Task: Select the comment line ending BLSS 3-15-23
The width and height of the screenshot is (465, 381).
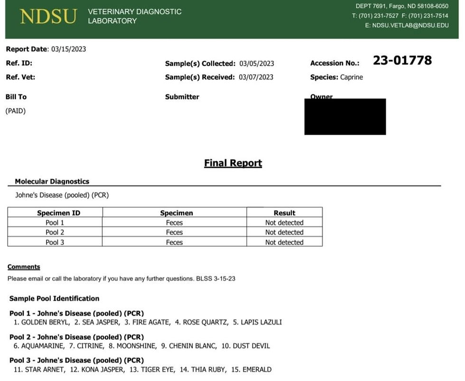Action: tap(121, 279)
